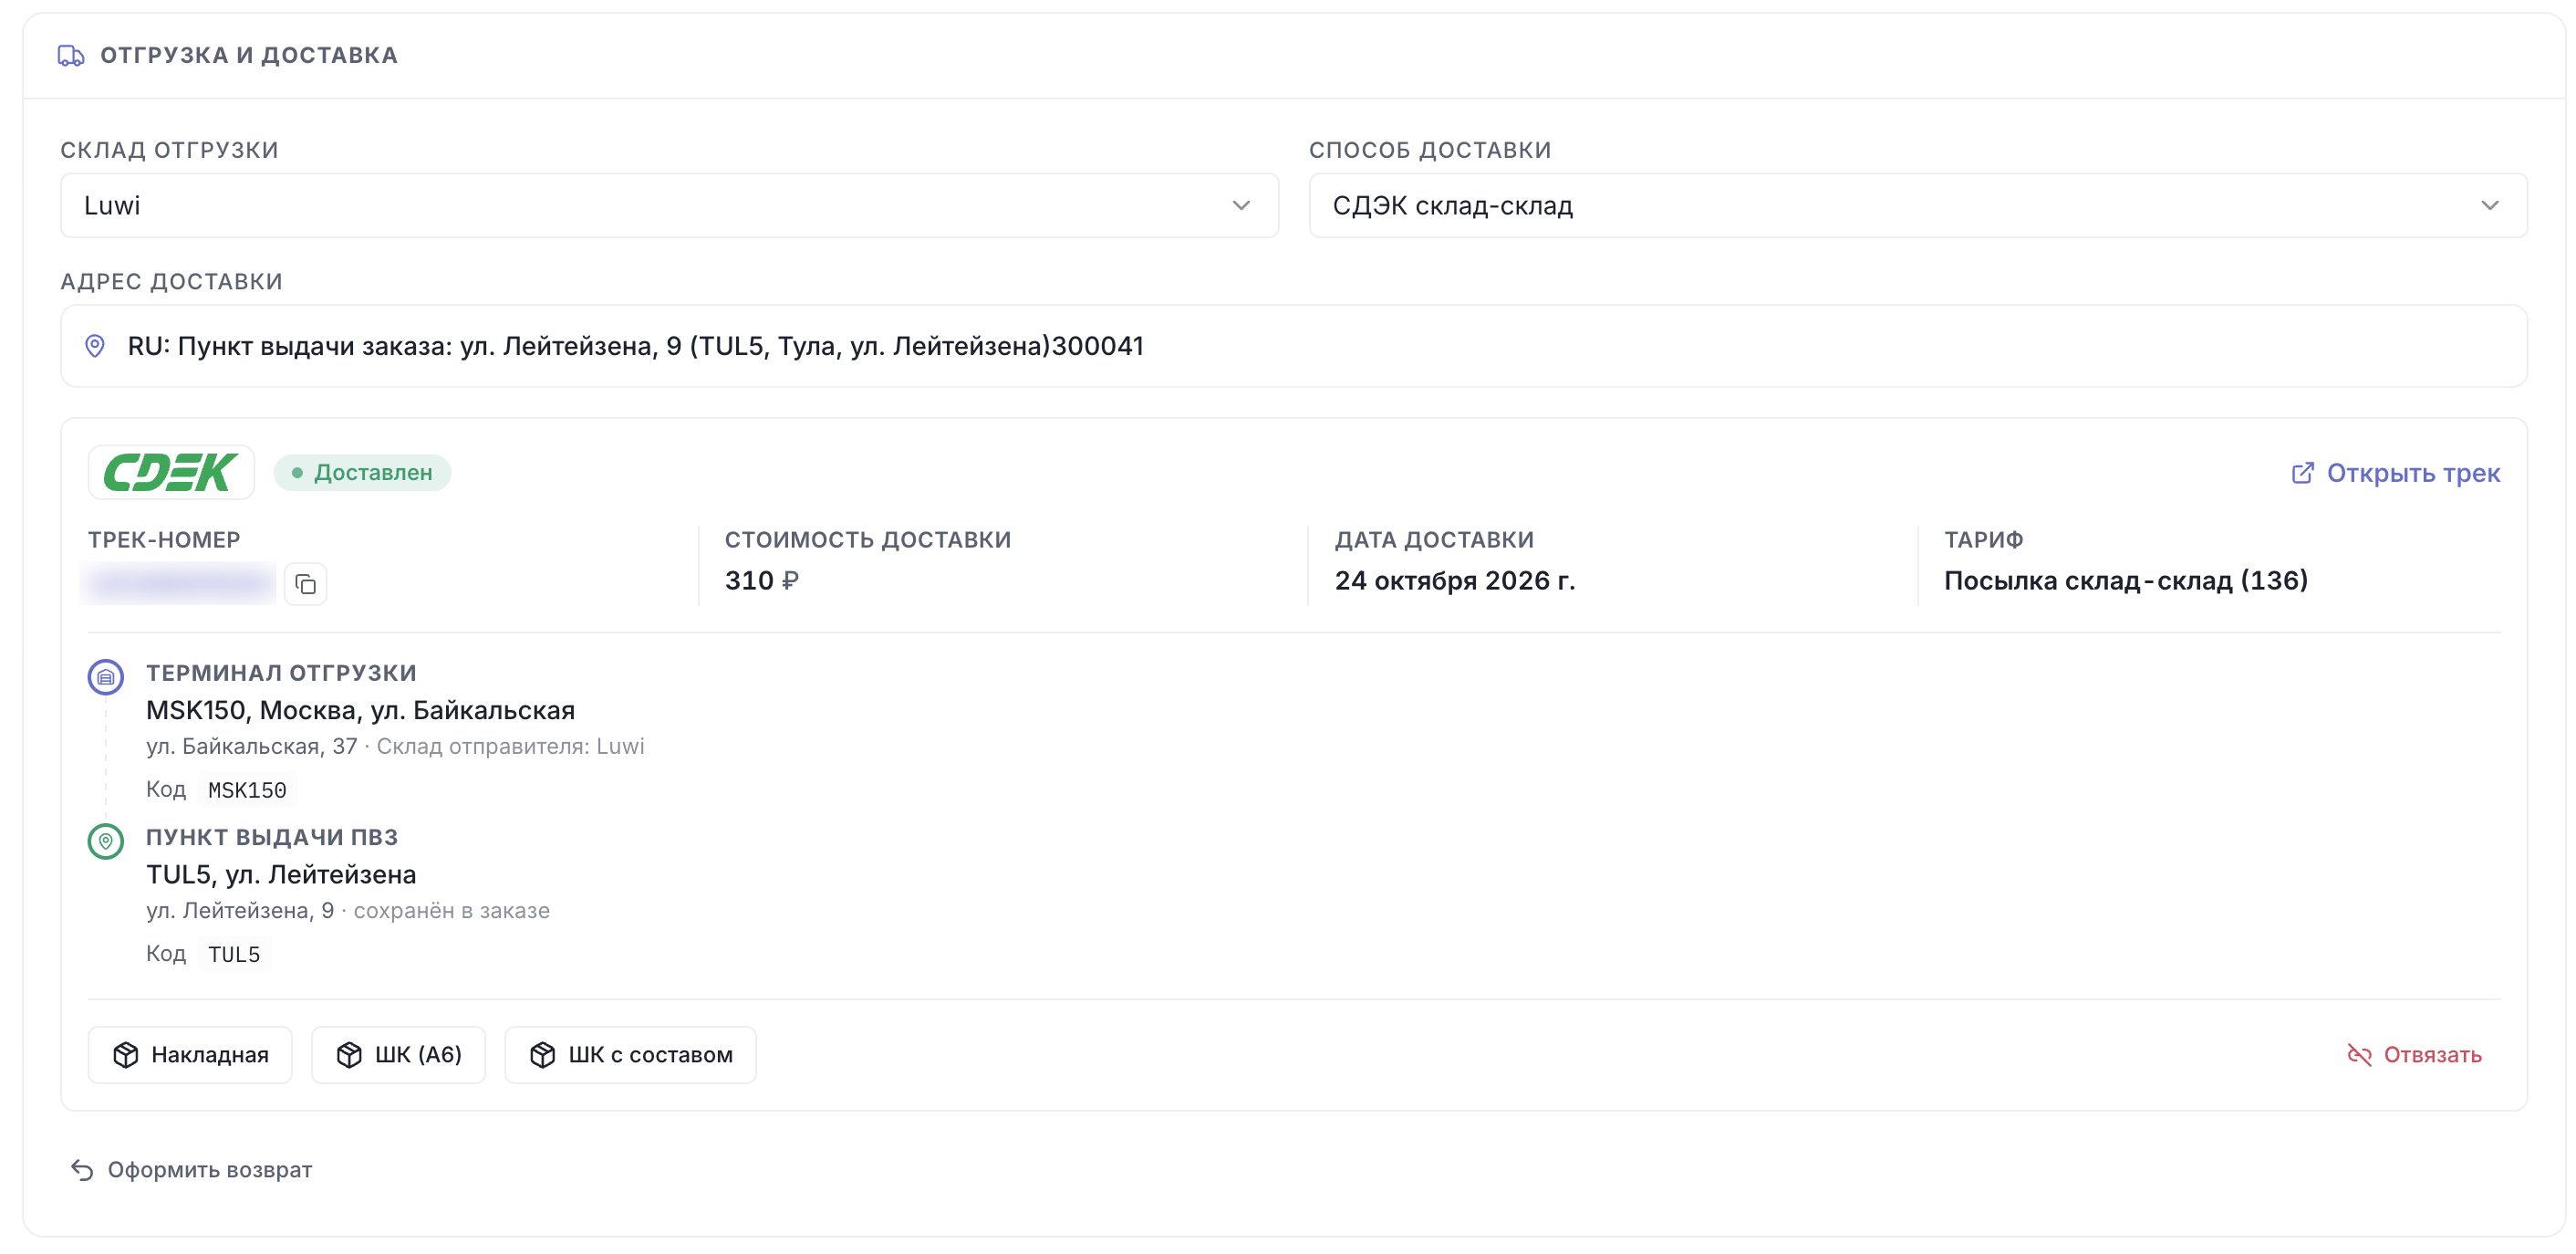Copy the tracking number with copy icon

tap(305, 584)
